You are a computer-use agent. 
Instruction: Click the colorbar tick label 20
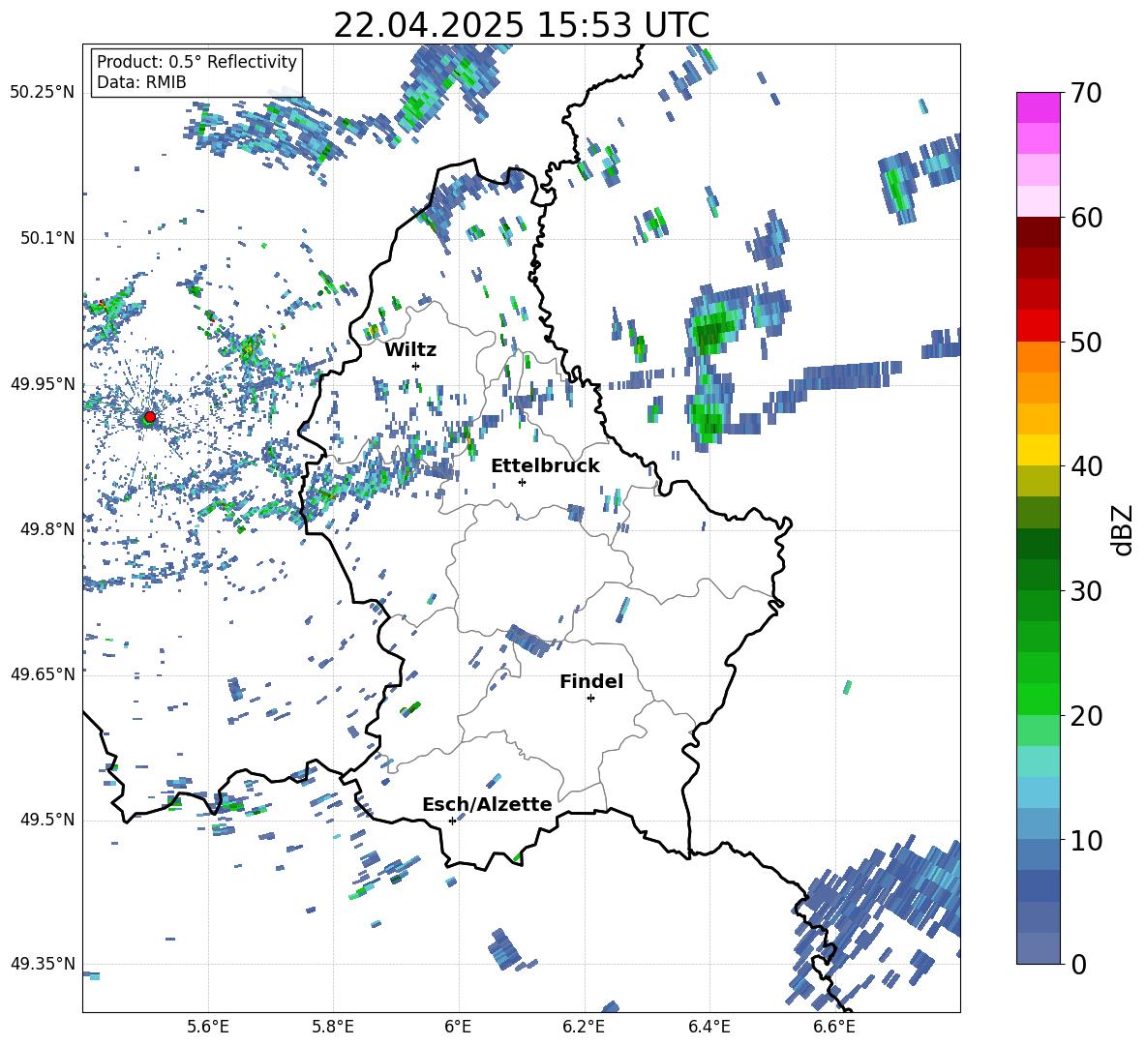tap(1086, 716)
